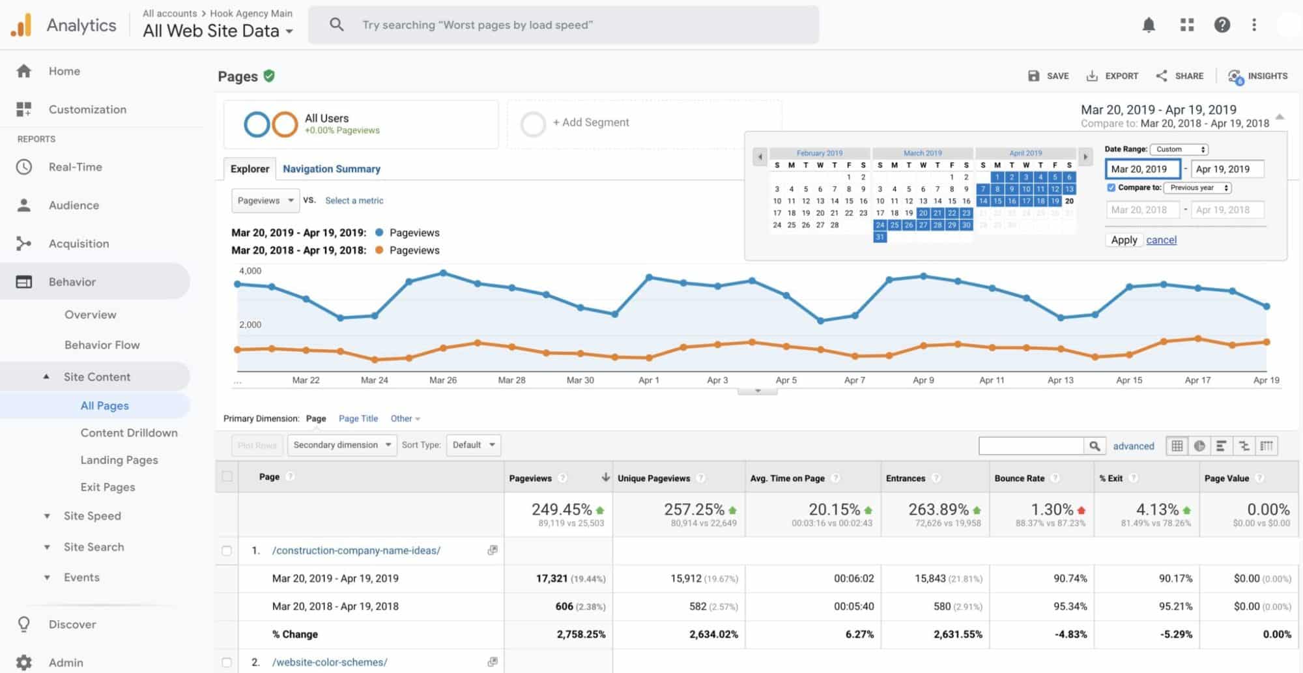Open the Secondary dimension dropdown
1303x673 pixels.
click(x=341, y=445)
